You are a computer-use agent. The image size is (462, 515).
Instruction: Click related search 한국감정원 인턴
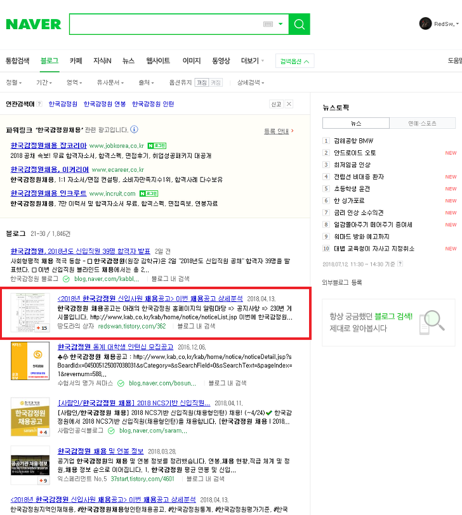coord(153,104)
